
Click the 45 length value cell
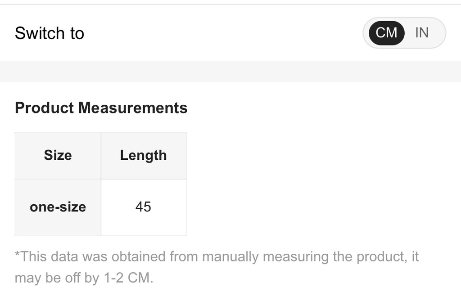click(x=143, y=207)
